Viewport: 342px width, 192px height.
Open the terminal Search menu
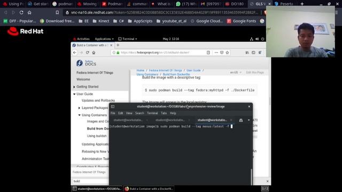139,113
